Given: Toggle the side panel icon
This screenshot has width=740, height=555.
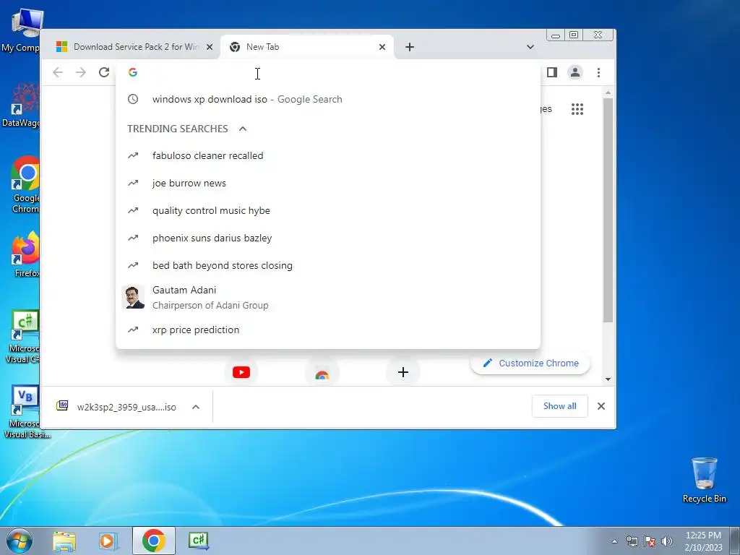Looking at the screenshot, I should point(551,72).
